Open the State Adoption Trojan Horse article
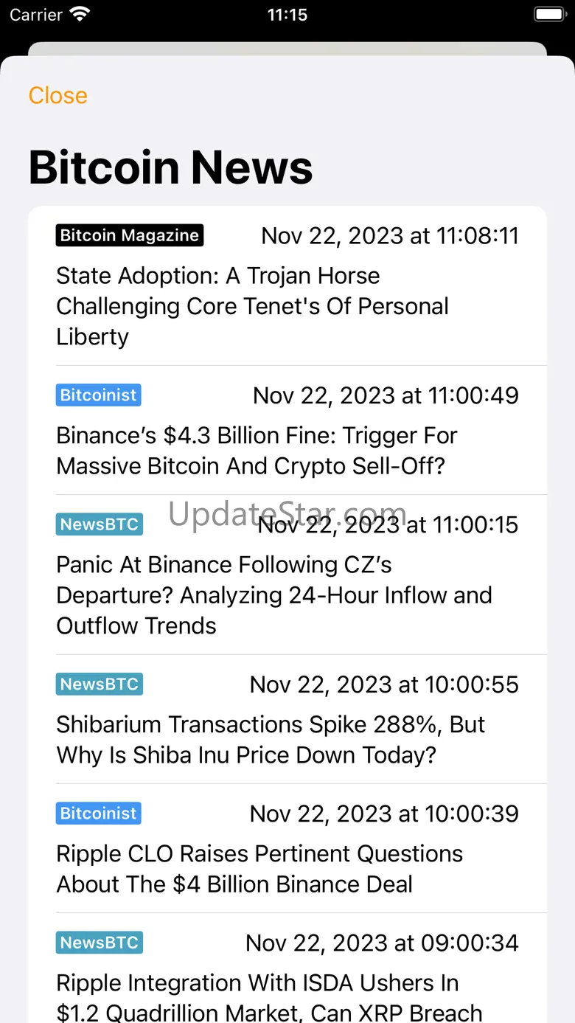Image resolution: width=575 pixels, height=1023 pixels. pyautogui.click(x=252, y=306)
